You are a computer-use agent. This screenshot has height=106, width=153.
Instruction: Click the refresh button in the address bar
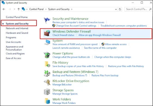[x=120, y=9]
